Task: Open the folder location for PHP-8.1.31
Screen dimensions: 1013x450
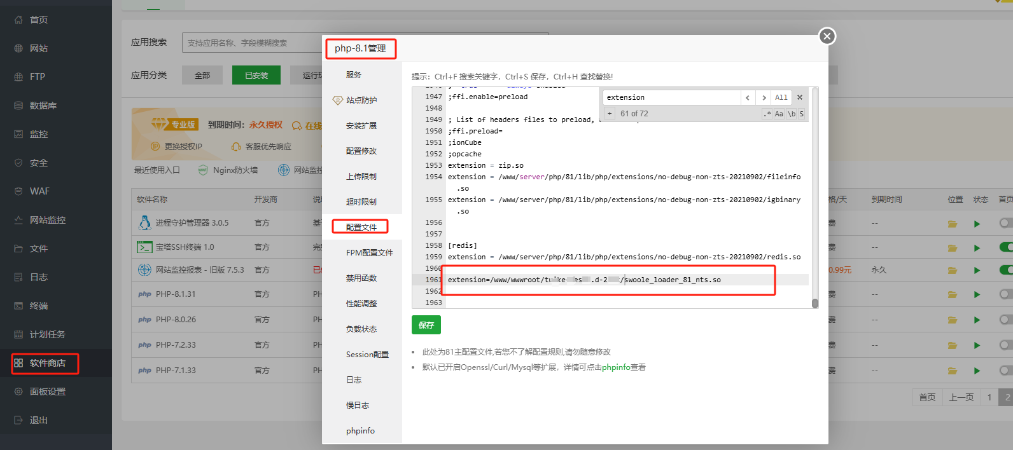Action: click(x=952, y=294)
